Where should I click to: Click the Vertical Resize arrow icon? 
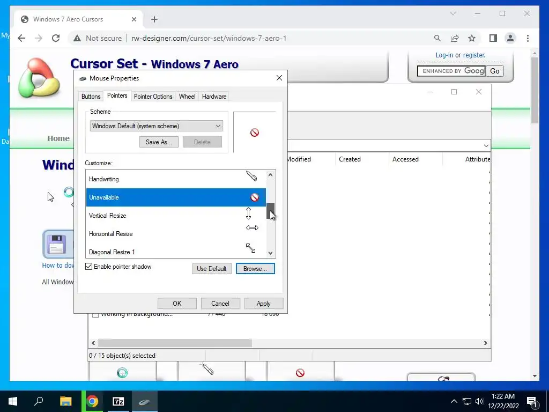click(249, 213)
